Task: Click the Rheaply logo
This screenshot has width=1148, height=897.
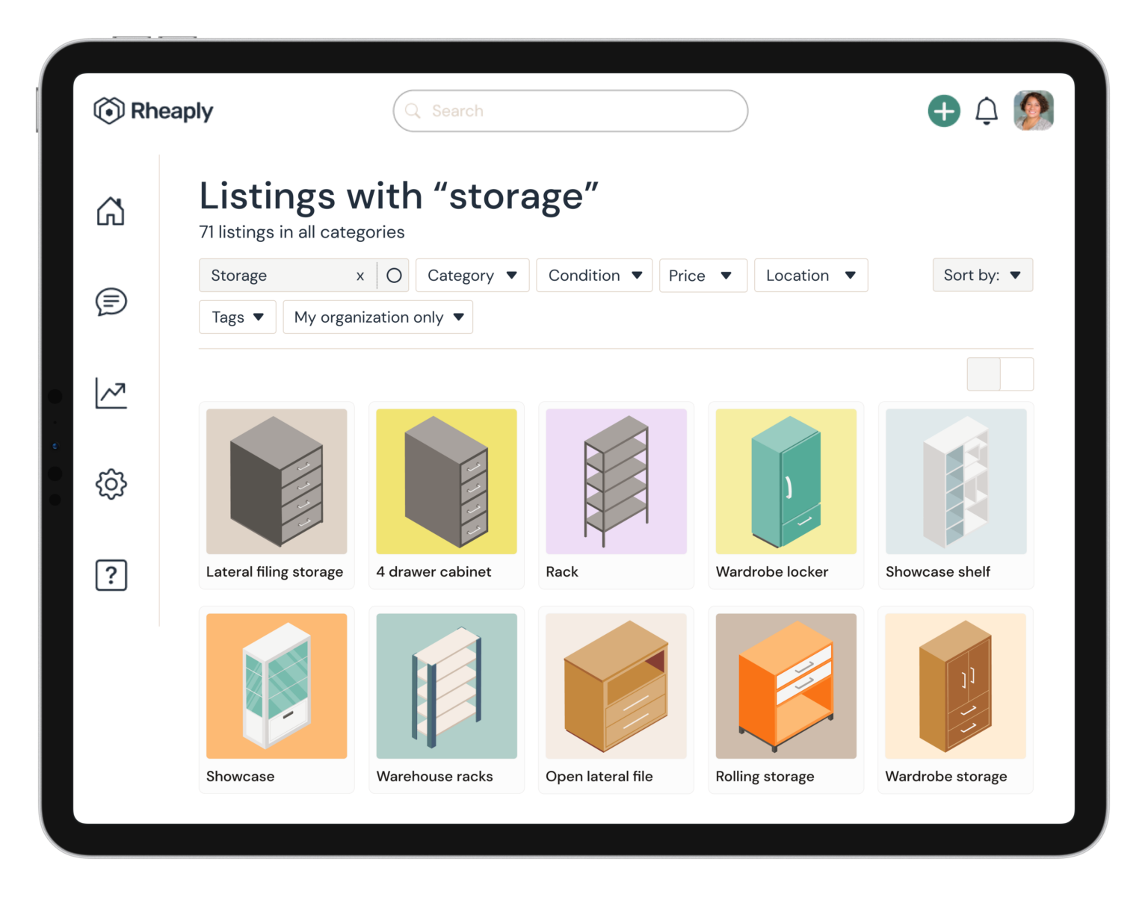Action: 153,111
